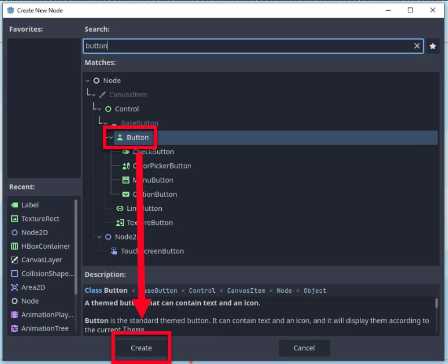Screen dimensions: 448x364
Task: Click the Button node icon
Action: [x=120, y=137]
